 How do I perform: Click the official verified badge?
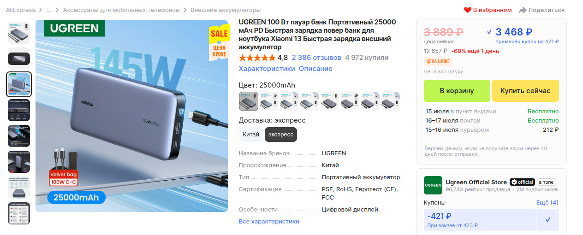(522, 182)
